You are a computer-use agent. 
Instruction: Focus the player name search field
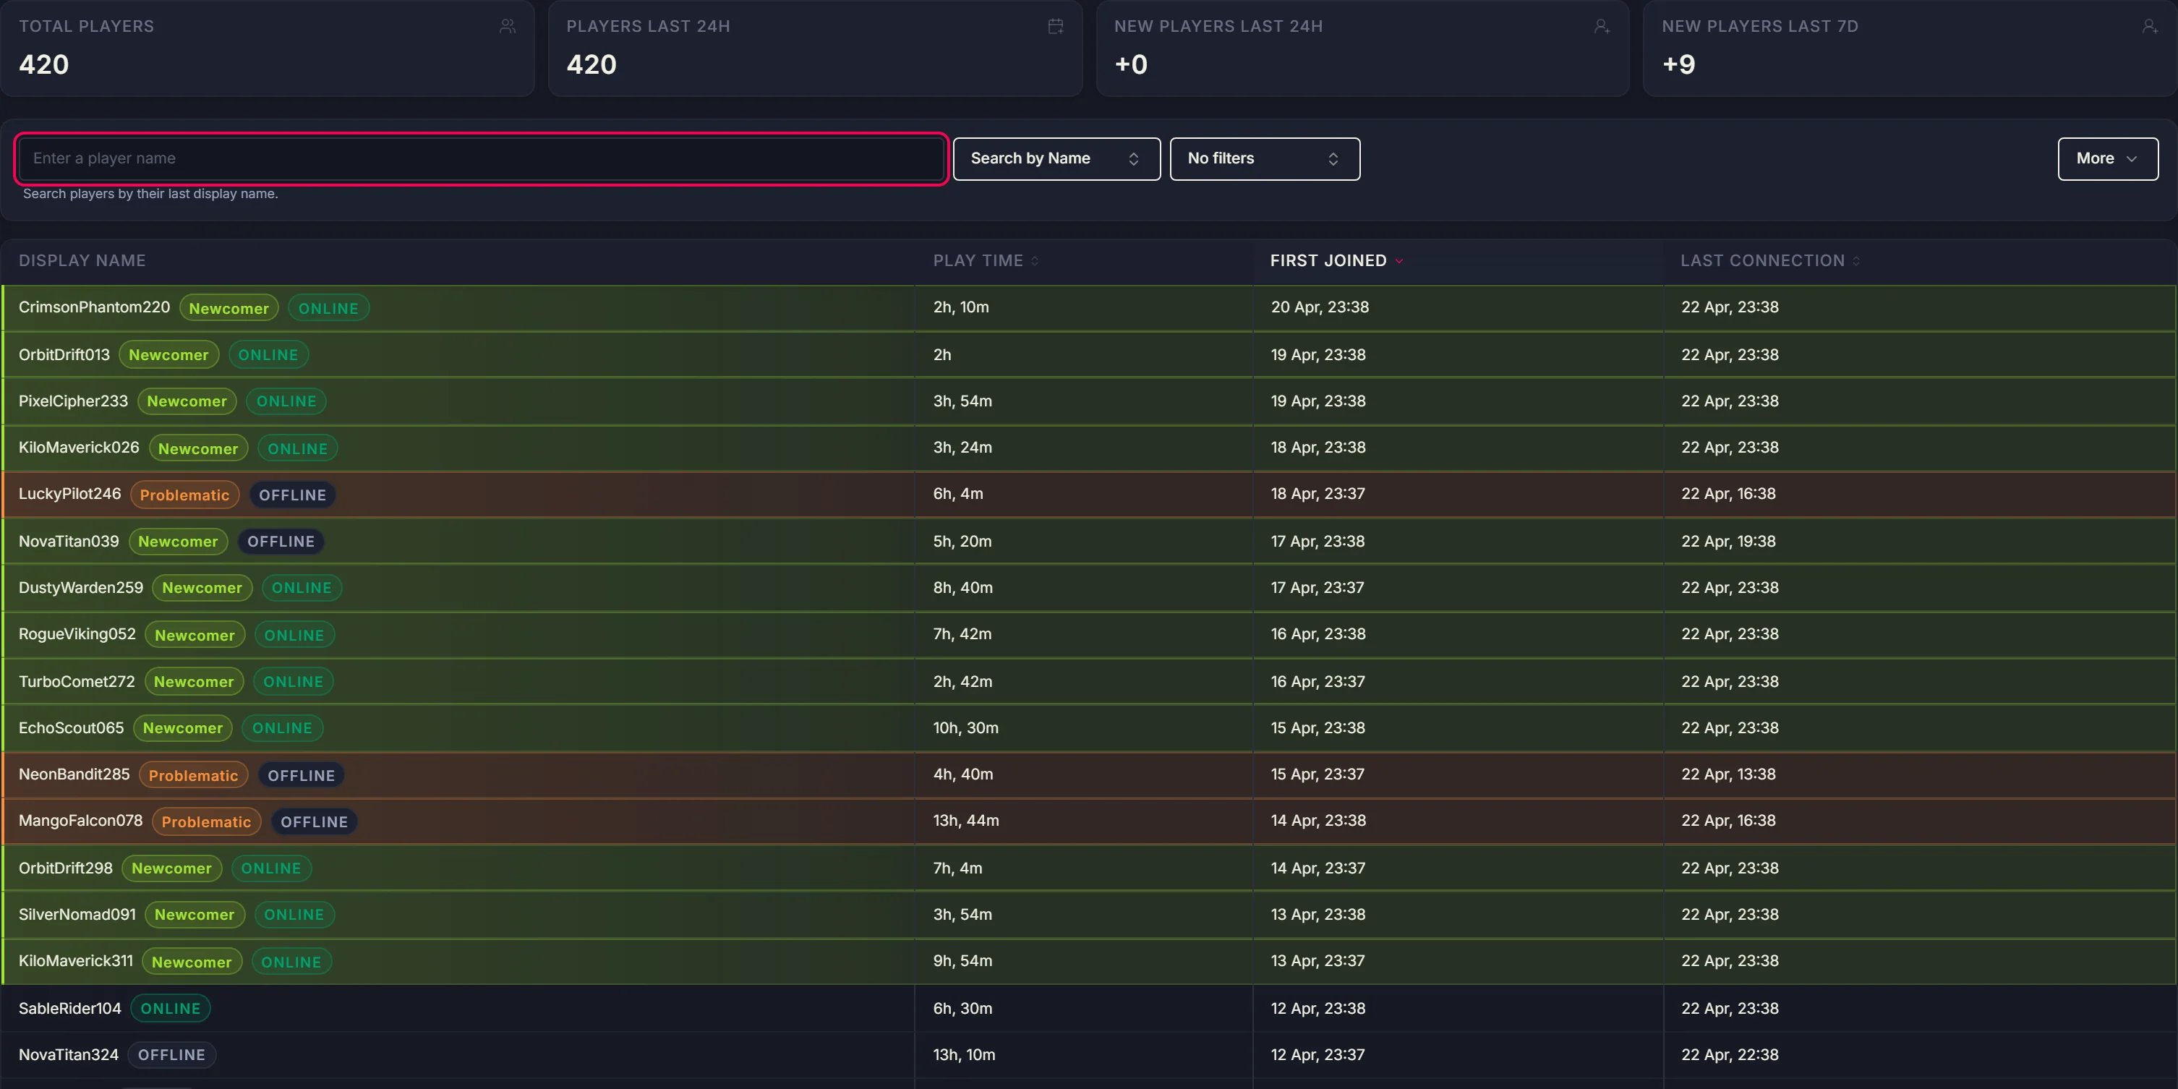[x=481, y=158]
